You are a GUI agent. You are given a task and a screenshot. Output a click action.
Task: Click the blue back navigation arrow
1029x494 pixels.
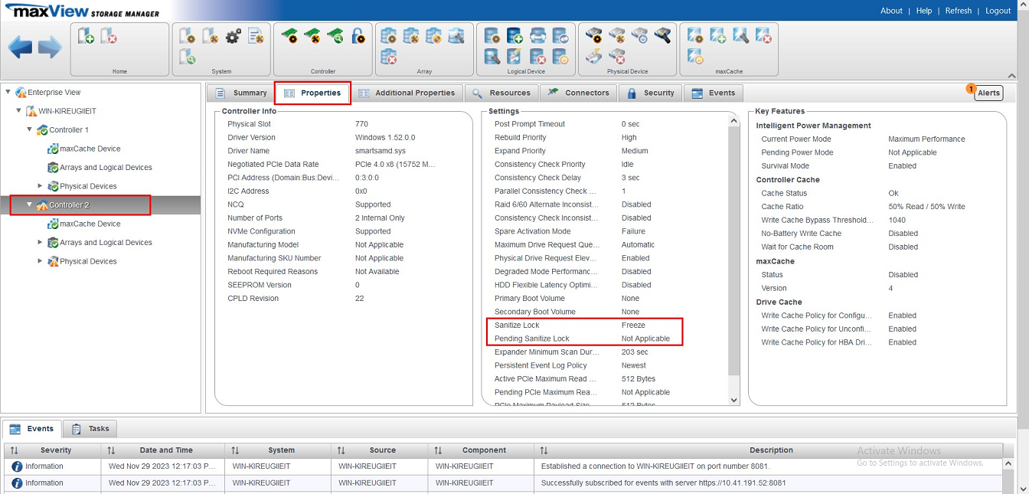pos(21,47)
